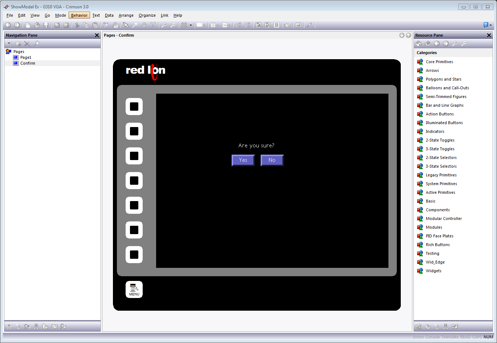Click the Undo toolbar icon
Viewport: 497px width, 343px height.
coord(57,25)
